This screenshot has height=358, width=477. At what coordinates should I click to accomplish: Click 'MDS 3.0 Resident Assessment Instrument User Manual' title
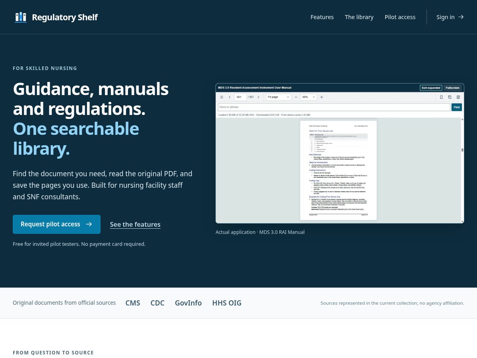pos(255,88)
